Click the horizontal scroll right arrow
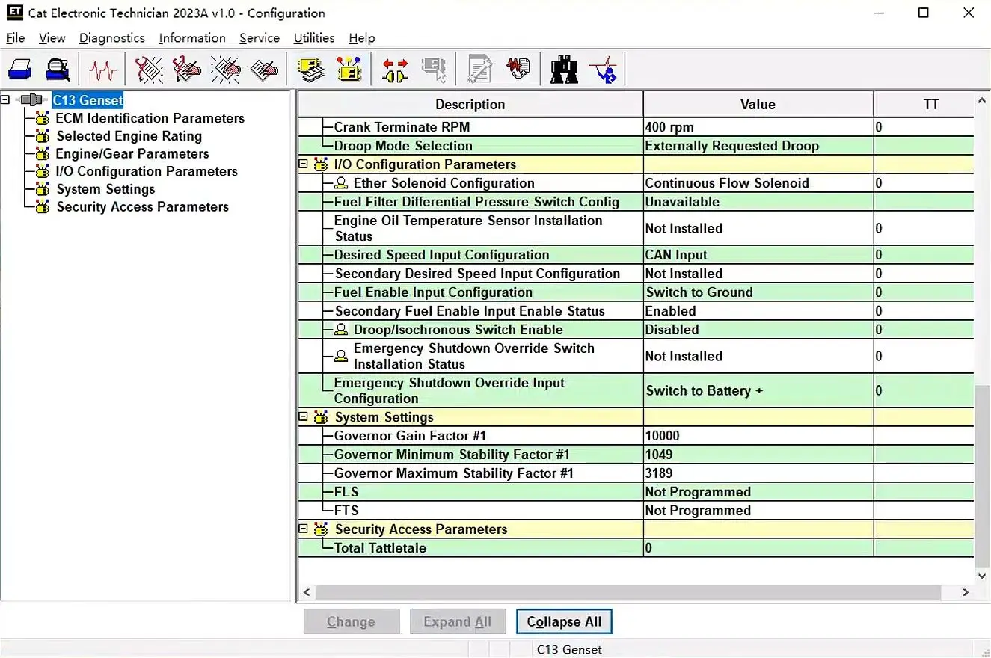This screenshot has height=658, width=991. pyautogui.click(x=966, y=592)
